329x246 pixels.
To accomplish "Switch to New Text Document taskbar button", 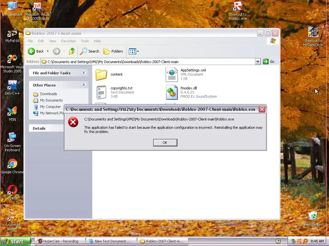I will 111,241.
